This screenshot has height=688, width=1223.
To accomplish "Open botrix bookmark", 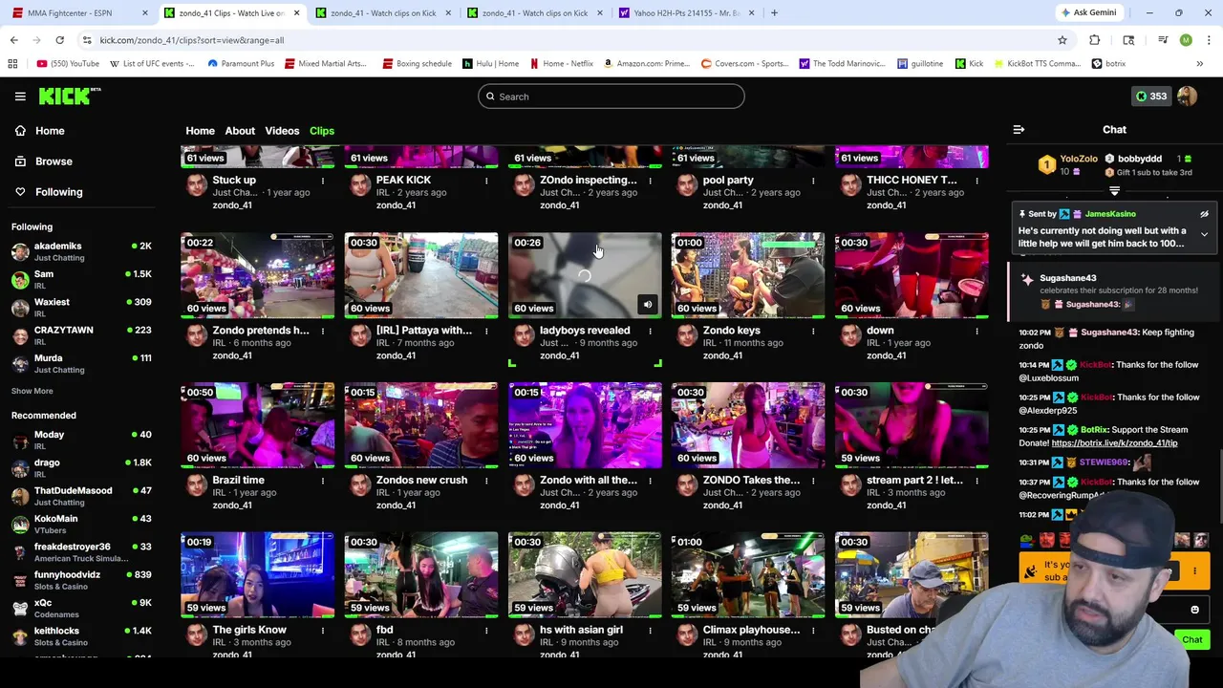I will (1108, 64).
